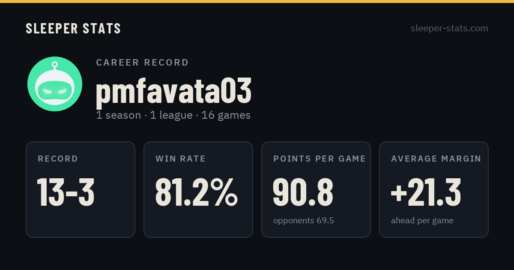Select the pmfavata03 username heading
This screenshot has height=270, width=514.
[173, 91]
